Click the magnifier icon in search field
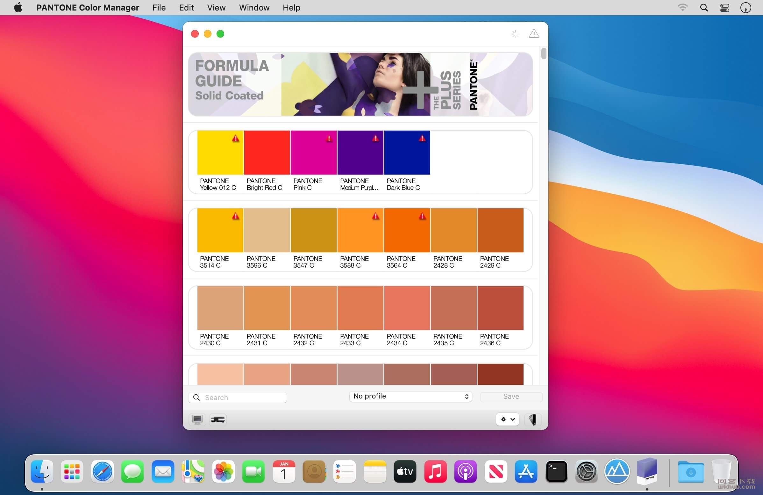The width and height of the screenshot is (763, 495). [196, 398]
